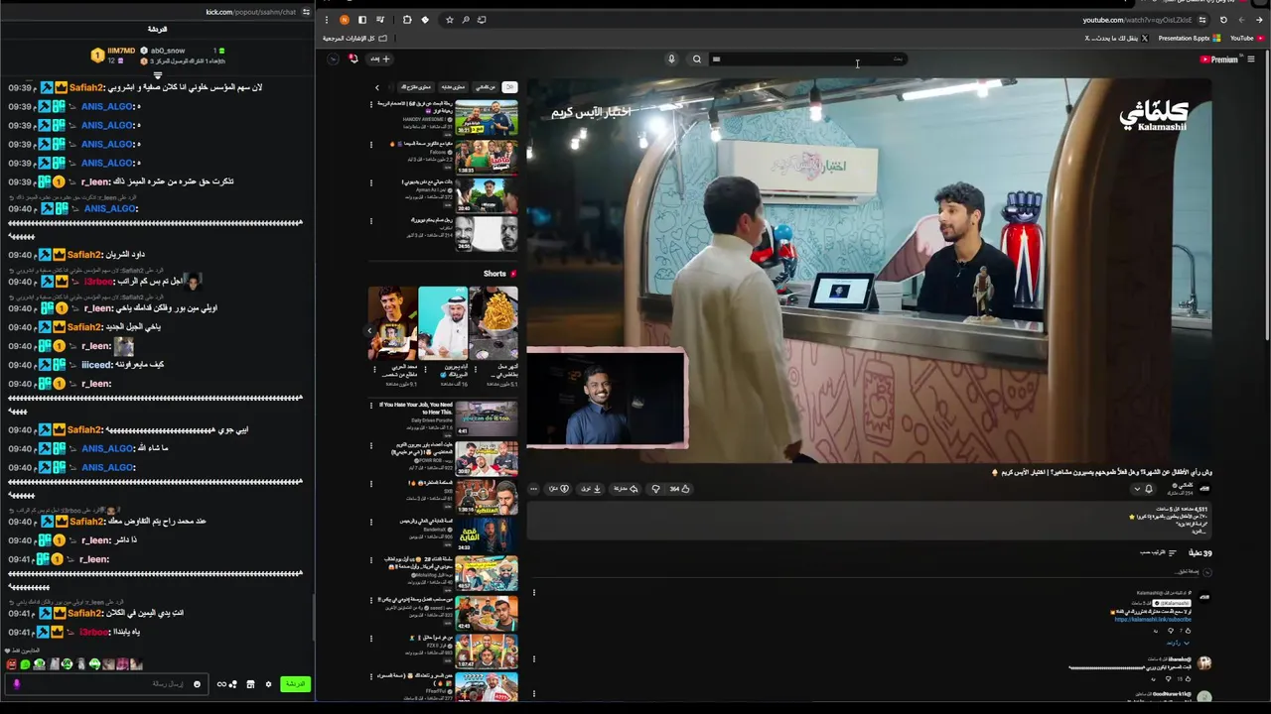Open the YouTube hamburger guide menu
This screenshot has height=714, width=1271.
coord(1251,59)
